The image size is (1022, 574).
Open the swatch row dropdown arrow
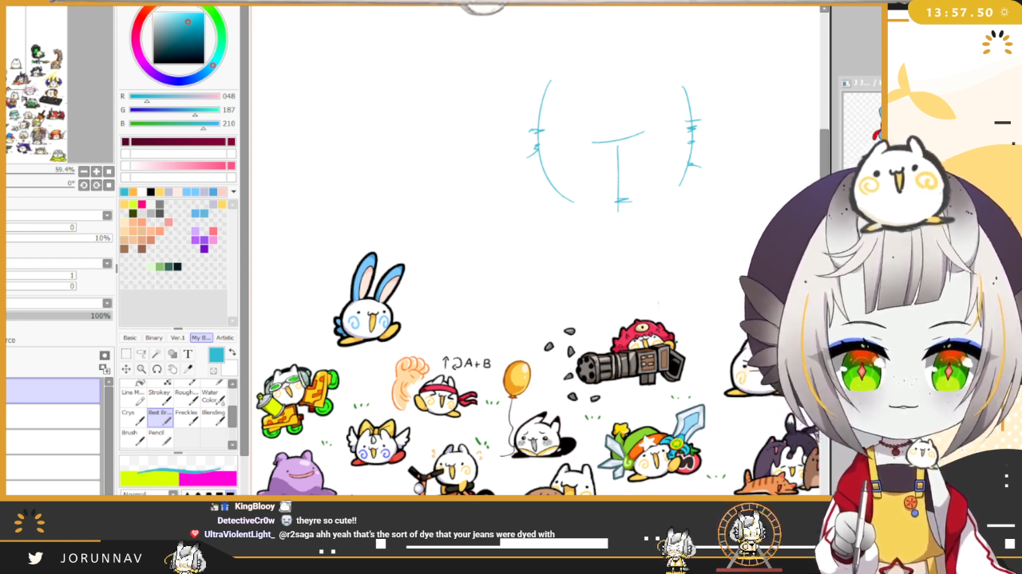pos(233,191)
